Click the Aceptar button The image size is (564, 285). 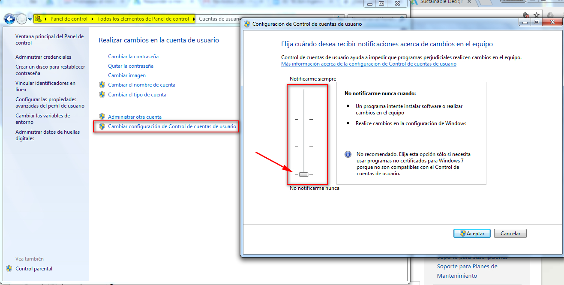point(471,233)
